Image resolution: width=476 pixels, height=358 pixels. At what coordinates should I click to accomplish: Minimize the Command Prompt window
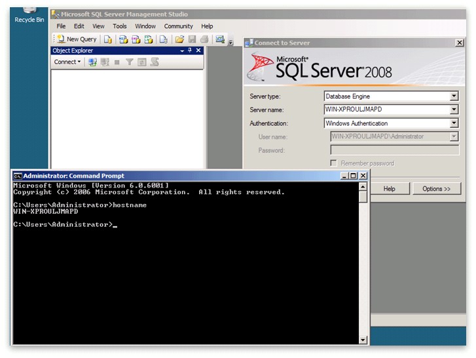pos(344,176)
